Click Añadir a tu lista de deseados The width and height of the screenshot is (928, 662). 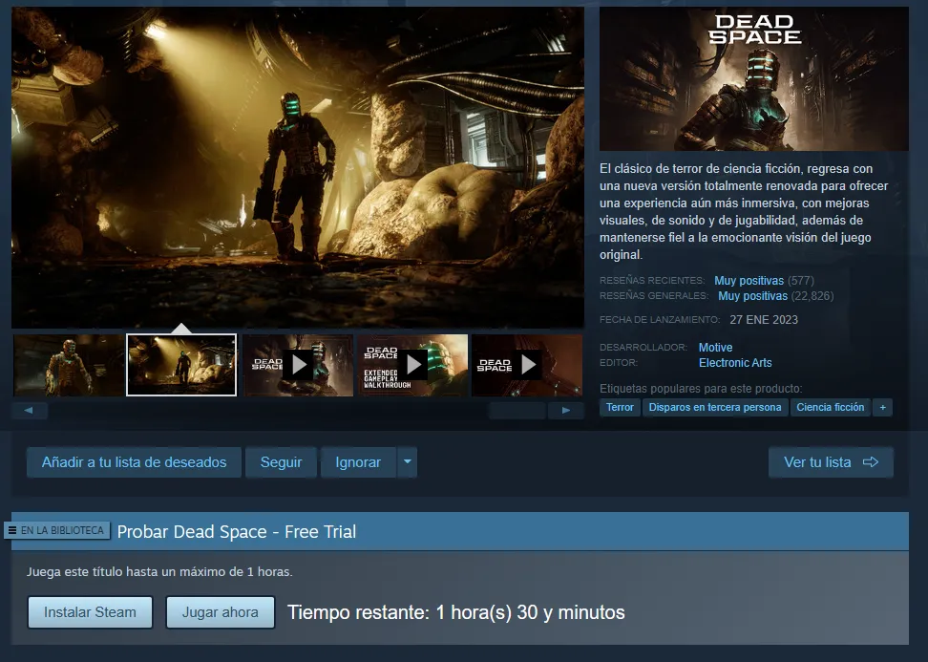pyautogui.click(x=134, y=462)
